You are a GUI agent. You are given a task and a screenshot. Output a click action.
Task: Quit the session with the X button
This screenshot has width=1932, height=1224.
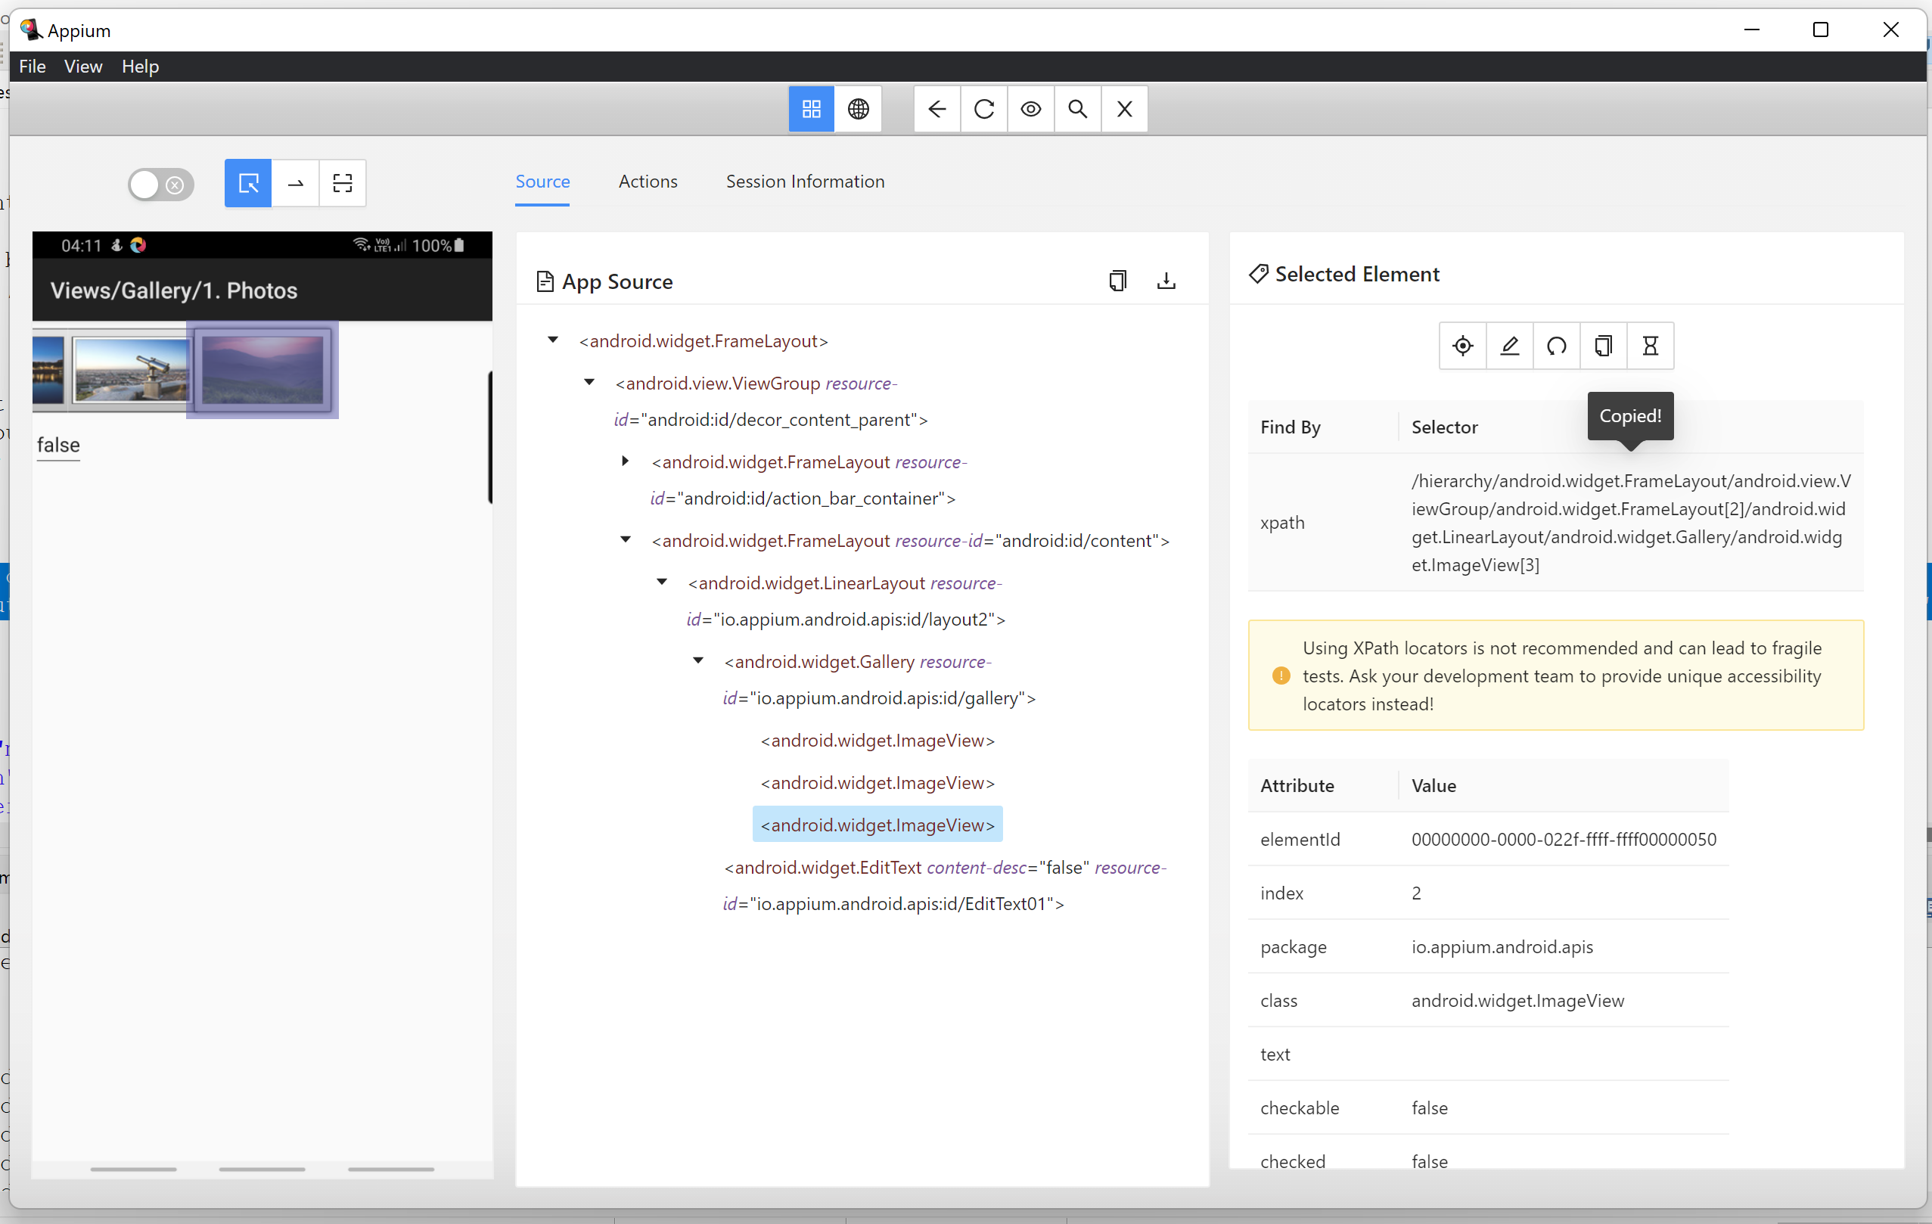tap(1123, 109)
